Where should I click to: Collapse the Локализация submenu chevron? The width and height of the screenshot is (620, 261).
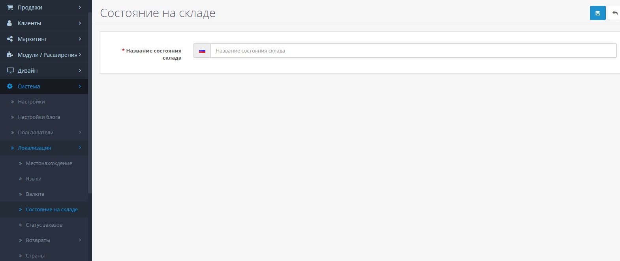click(x=80, y=148)
